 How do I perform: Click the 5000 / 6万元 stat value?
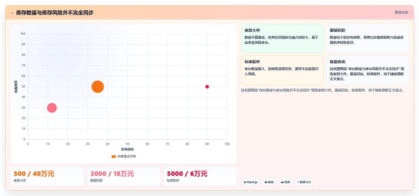pyautogui.click(x=187, y=174)
